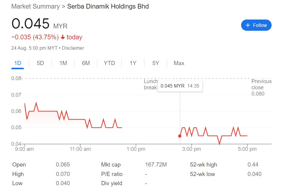
Task: Click the Follow button
Action: (256, 25)
